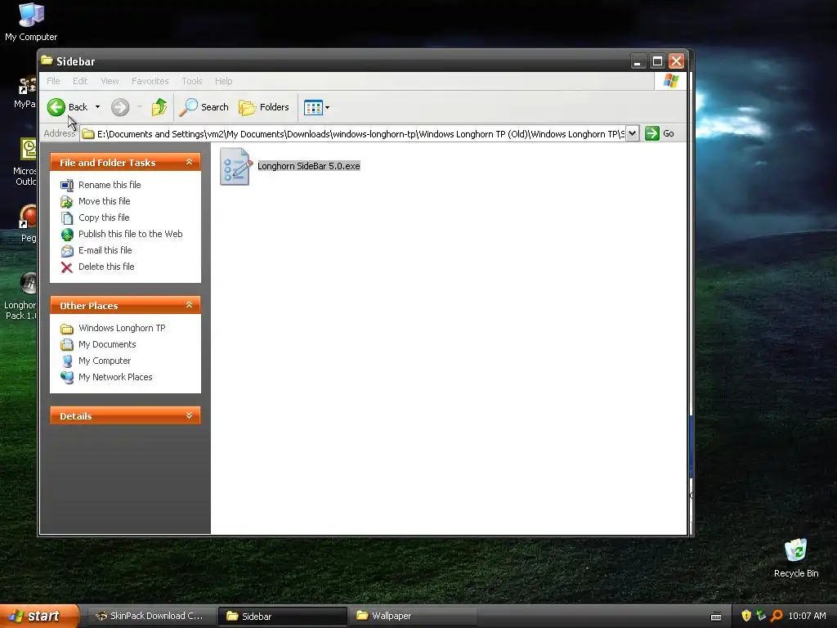Click Copy this file
Image resolution: width=837 pixels, height=628 pixels.
tap(104, 218)
